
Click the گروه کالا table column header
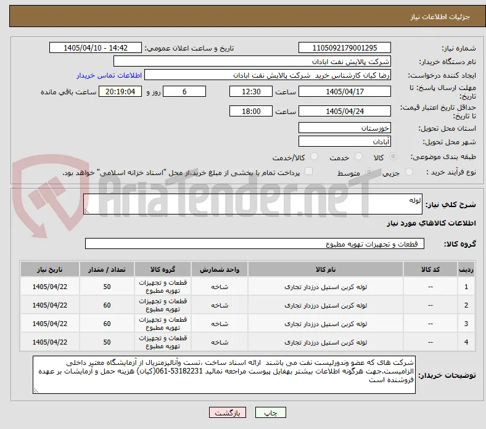click(x=163, y=269)
